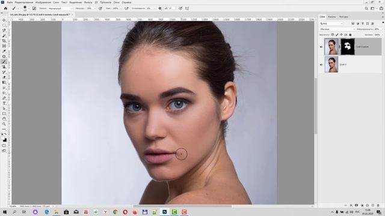The width and height of the screenshot is (385, 216).
Task: Filter layers by adjustment layers icon
Action: point(358,23)
